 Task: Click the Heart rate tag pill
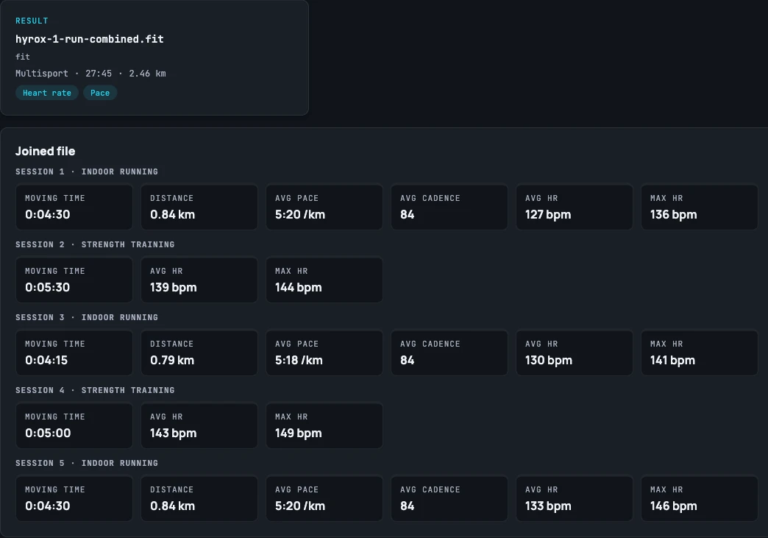[x=47, y=93]
